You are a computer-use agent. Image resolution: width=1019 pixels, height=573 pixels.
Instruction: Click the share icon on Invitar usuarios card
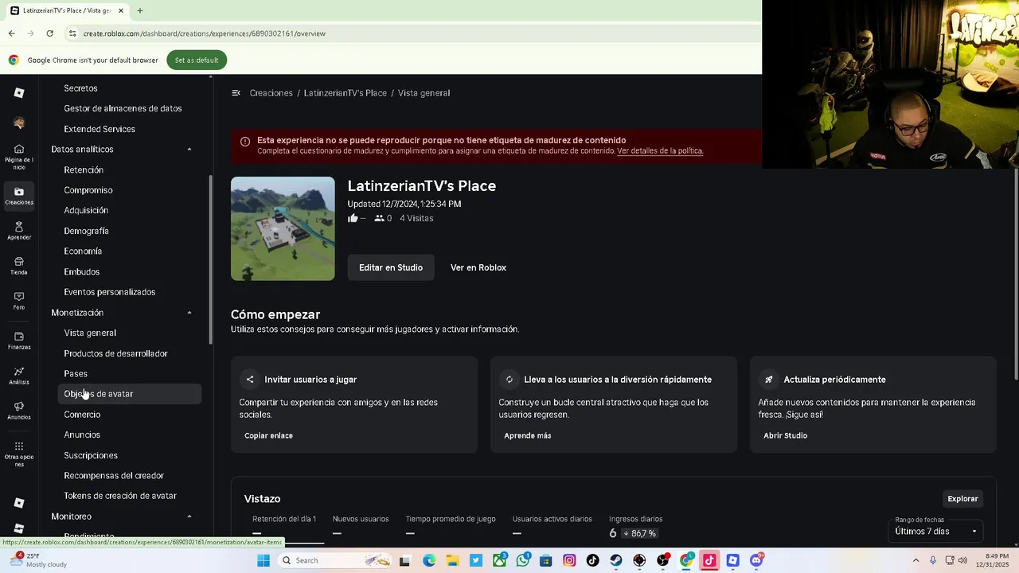tap(250, 380)
